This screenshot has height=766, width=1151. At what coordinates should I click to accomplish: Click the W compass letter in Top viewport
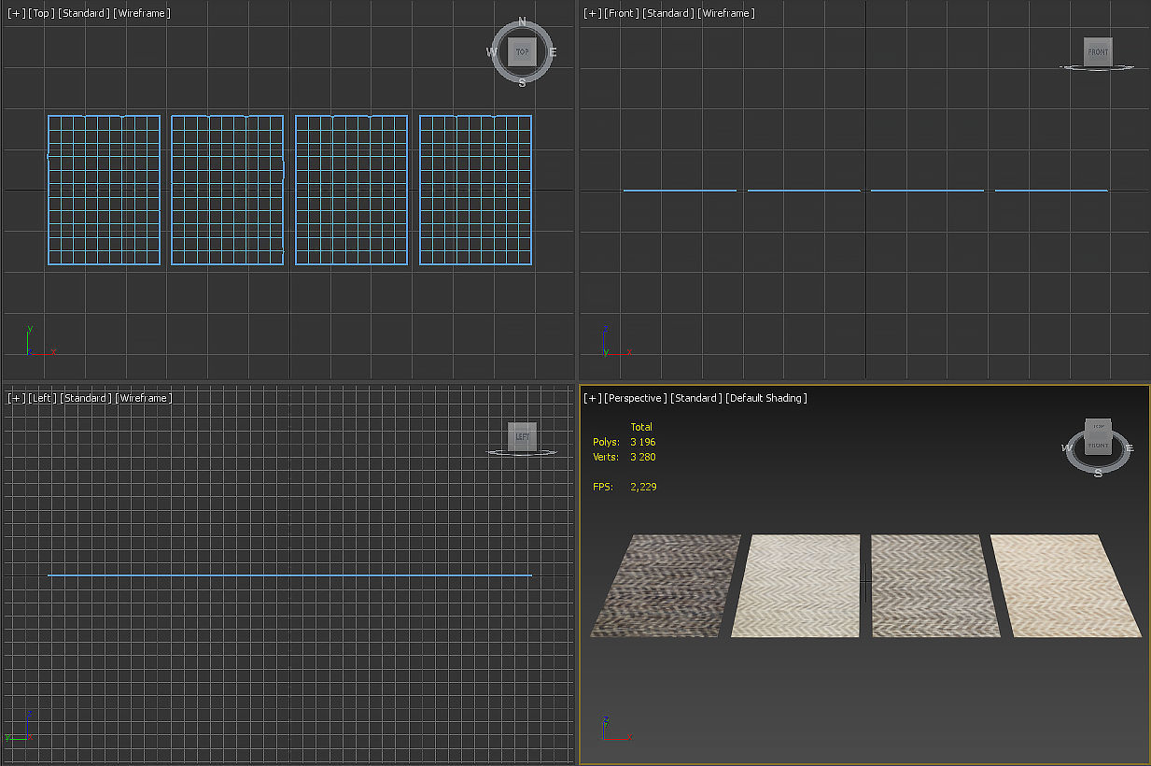coord(491,52)
